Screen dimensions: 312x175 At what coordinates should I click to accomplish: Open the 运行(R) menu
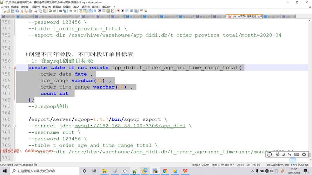click(x=86, y=7)
